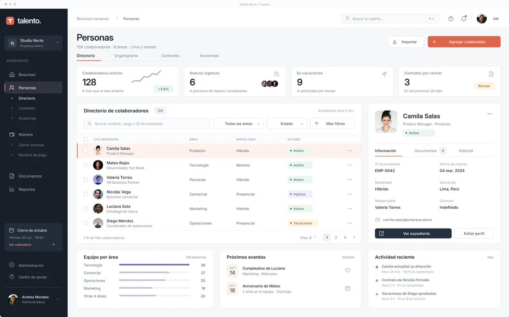Open the notifications bell
Viewport: 509px width, 317px height.
point(464,19)
